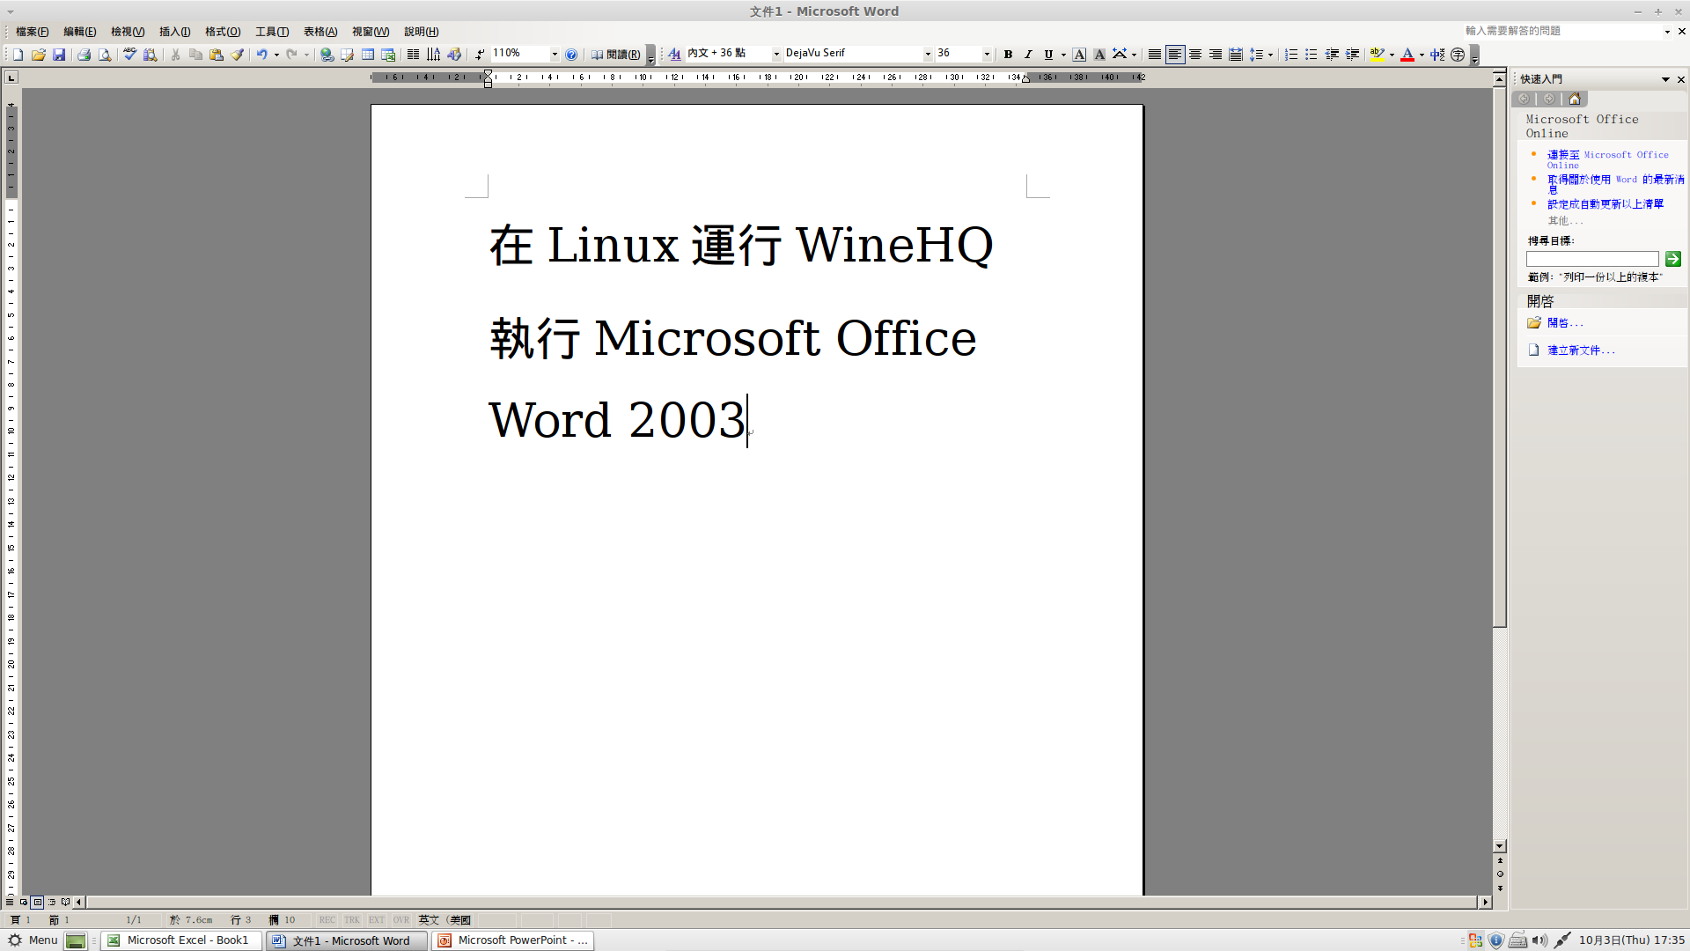
Task: Go home in the task pane
Action: coord(1575,99)
